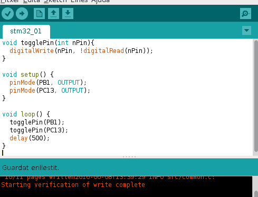The image size is (258, 197).
Task: Open a sketch with the up-arrow icon
Action: click(x=53, y=14)
